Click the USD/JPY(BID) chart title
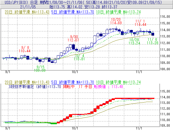Screen dimensions: 173x132 (x=14, y=2)
